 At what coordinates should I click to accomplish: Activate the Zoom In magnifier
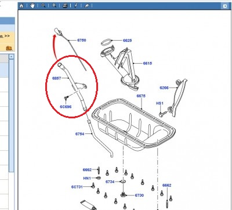click(x=43, y=6)
